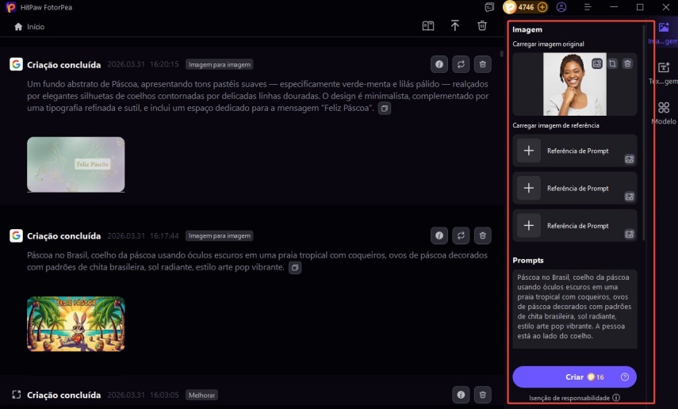Screen dimensions: 678x409
Task: Switch to the image-to-image sidebar tab
Action: click(665, 32)
